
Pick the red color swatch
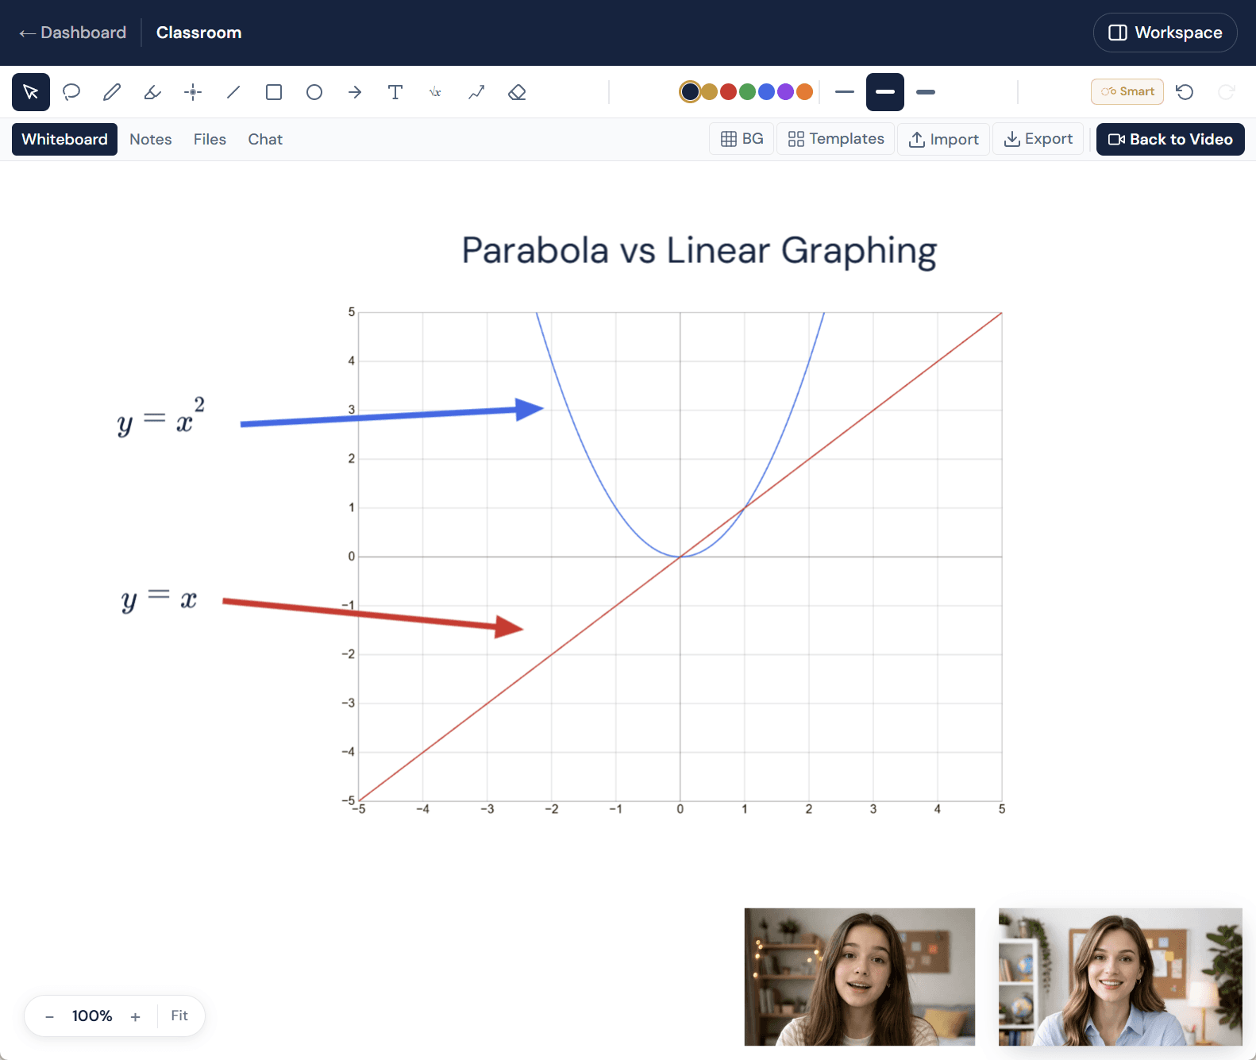pyautogui.click(x=728, y=92)
